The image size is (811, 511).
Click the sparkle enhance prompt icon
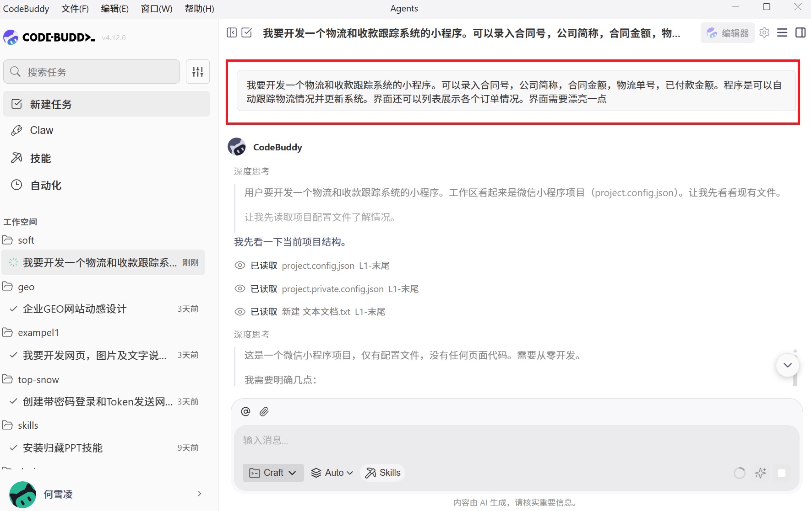pyautogui.click(x=761, y=473)
